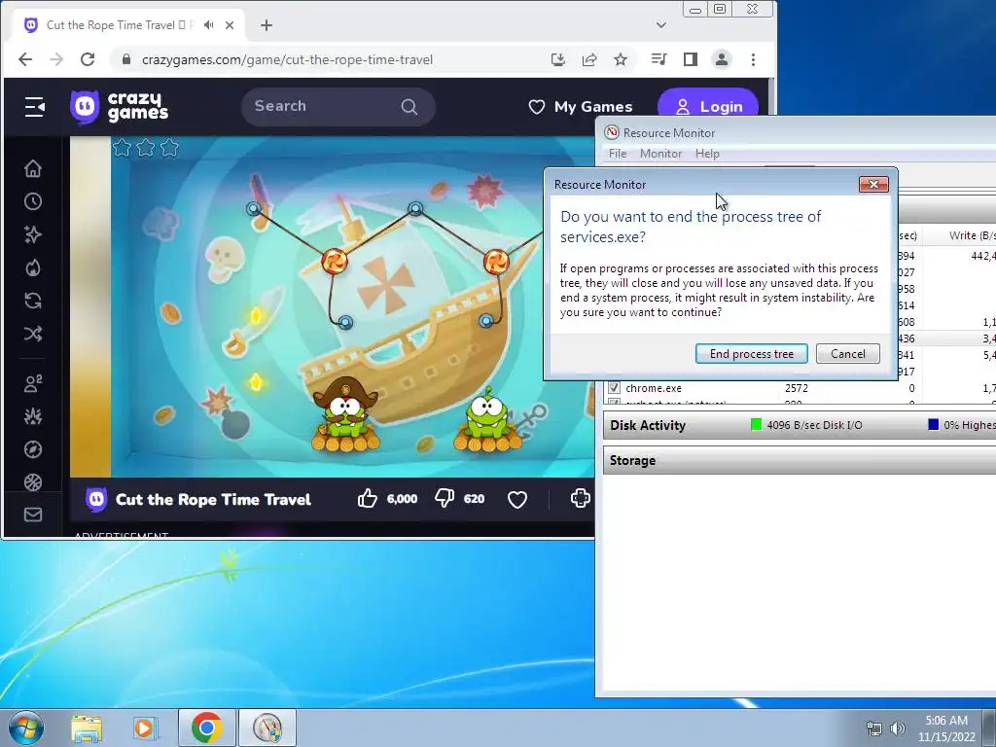996x747 pixels.
Task: Close the Resource Monitor confirmation dialog
Action: tap(873, 184)
